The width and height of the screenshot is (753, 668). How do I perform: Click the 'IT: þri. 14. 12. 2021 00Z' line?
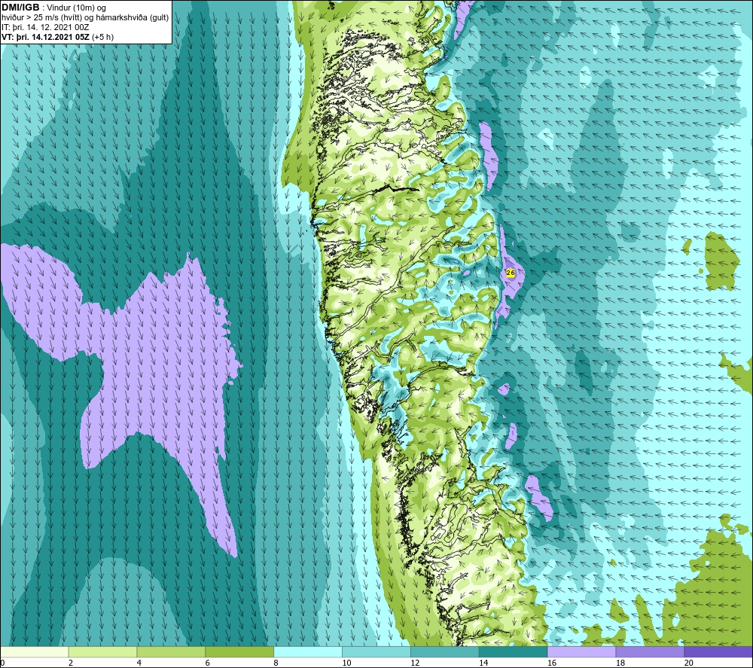pyautogui.click(x=45, y=27)
